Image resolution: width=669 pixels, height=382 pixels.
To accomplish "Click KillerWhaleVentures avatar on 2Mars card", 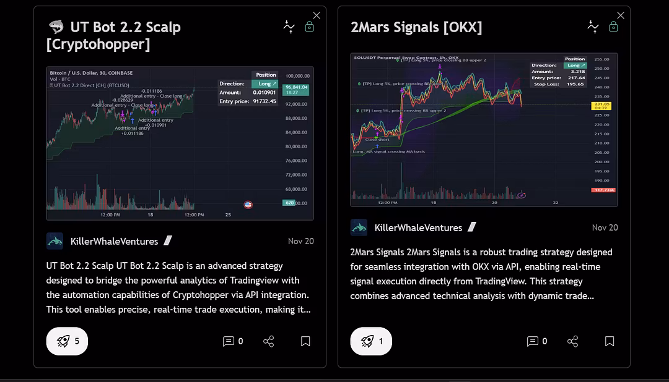I will (359, 227).
